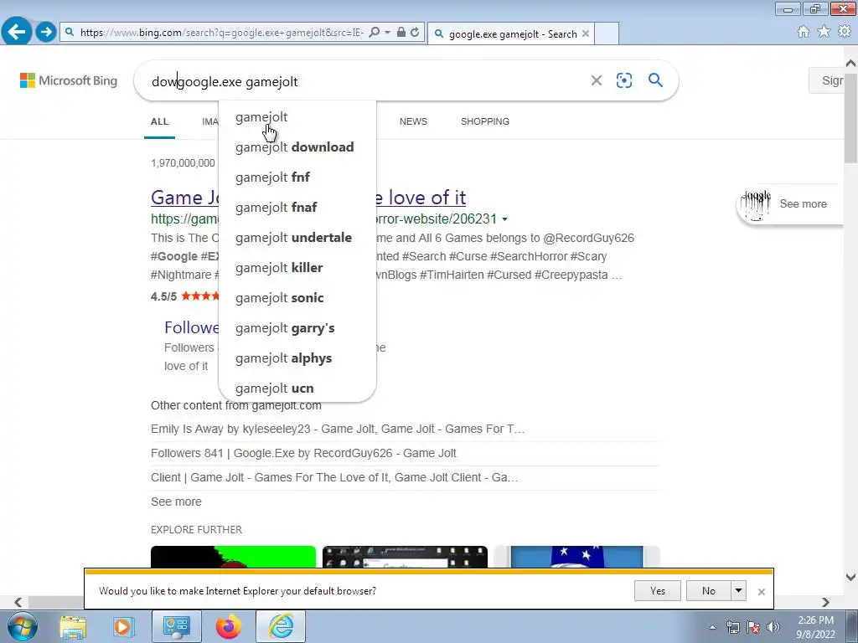
Task: Choose 'gamejolt fnaf' suggestion
Action: click(297, 208)
